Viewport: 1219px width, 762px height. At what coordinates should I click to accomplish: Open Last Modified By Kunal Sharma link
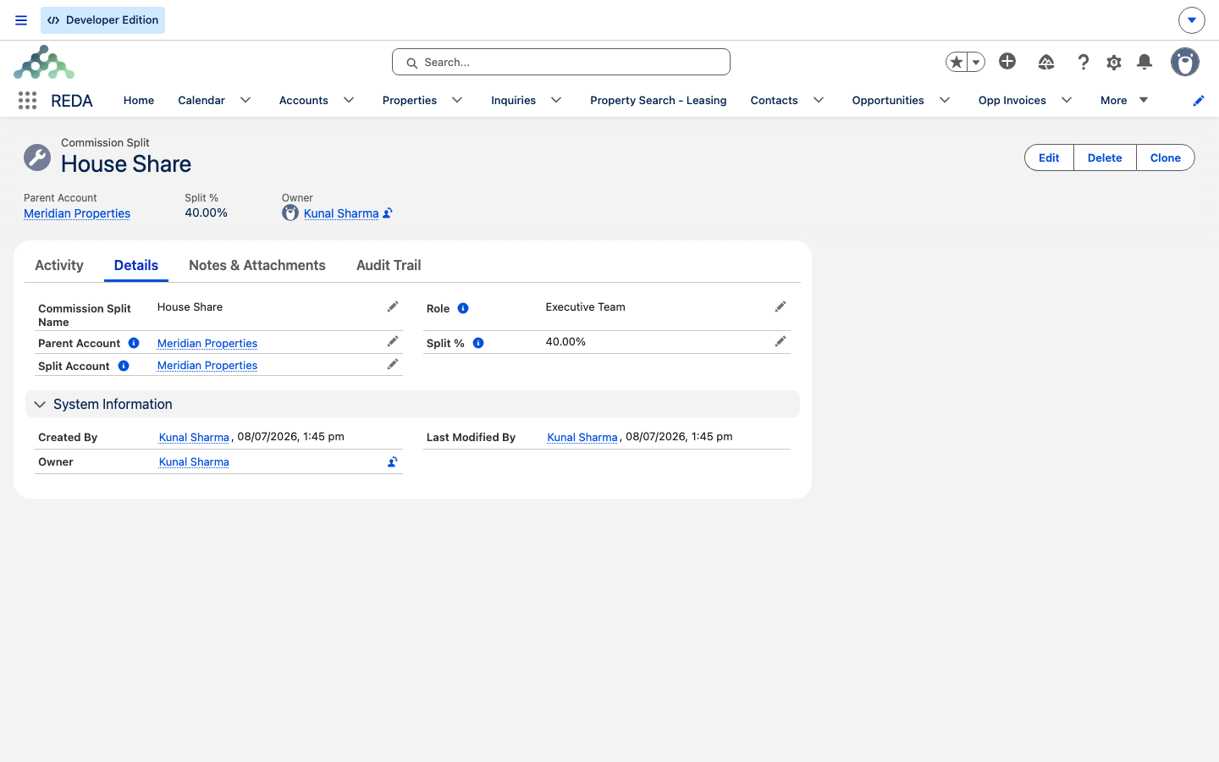tap(582, 438)
